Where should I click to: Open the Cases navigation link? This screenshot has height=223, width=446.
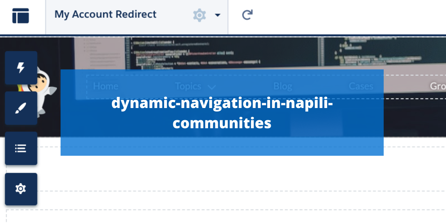(361, 86)
